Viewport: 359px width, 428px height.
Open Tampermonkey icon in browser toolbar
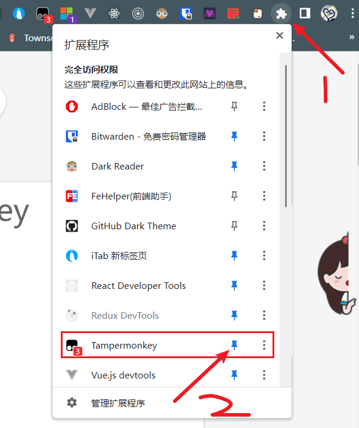(43, 13)
